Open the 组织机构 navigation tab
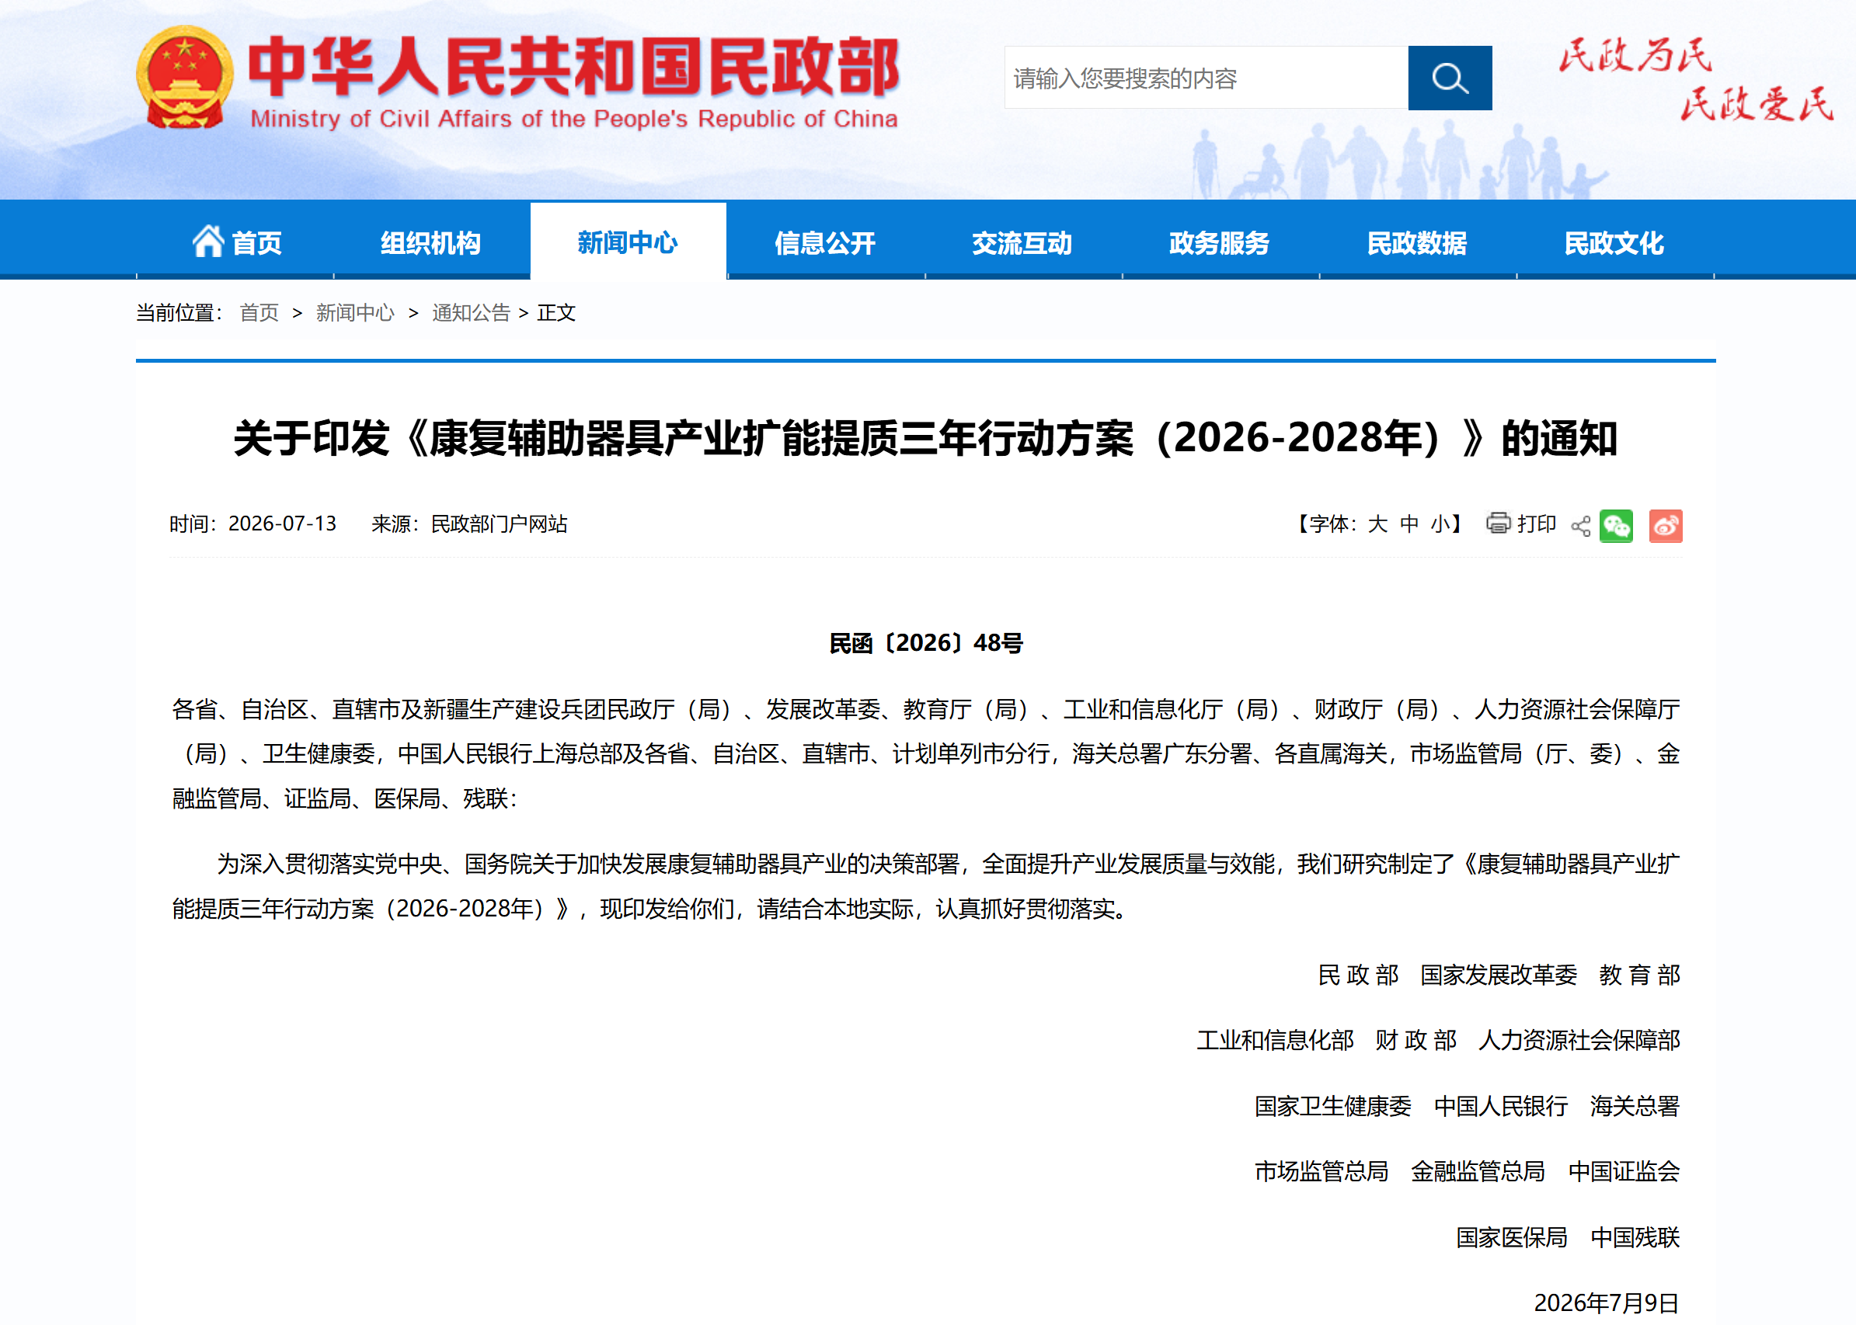 click(x=431, y=242)
